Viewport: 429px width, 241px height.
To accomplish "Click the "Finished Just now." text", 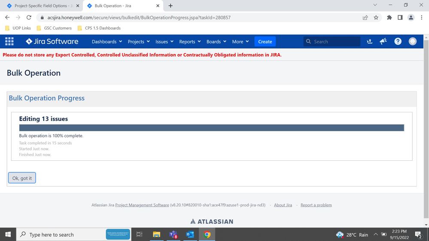I will coord(35,155).
